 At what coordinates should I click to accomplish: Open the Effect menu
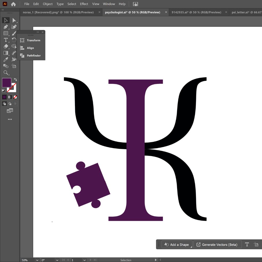(84, 4)
